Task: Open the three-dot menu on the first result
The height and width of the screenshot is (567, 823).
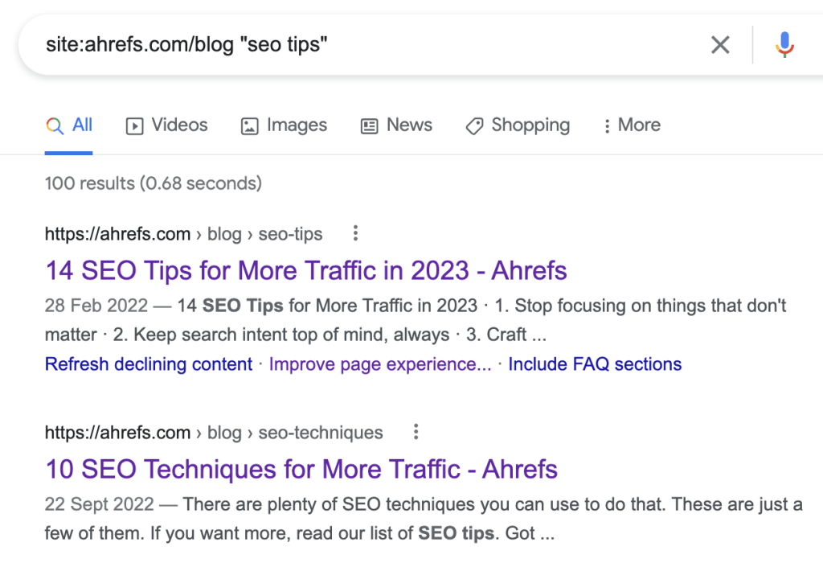Action: pos(355,233)
